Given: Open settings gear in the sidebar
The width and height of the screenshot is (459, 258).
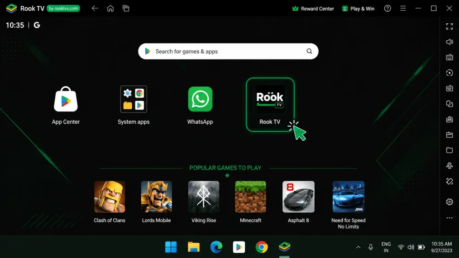Looking at the screenshot, I should click(449, 202).
